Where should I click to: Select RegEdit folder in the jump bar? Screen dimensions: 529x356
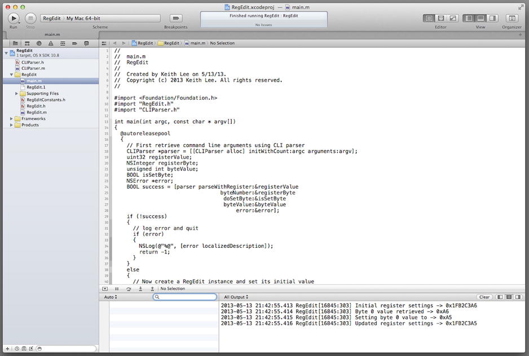(x=169, y=43)
